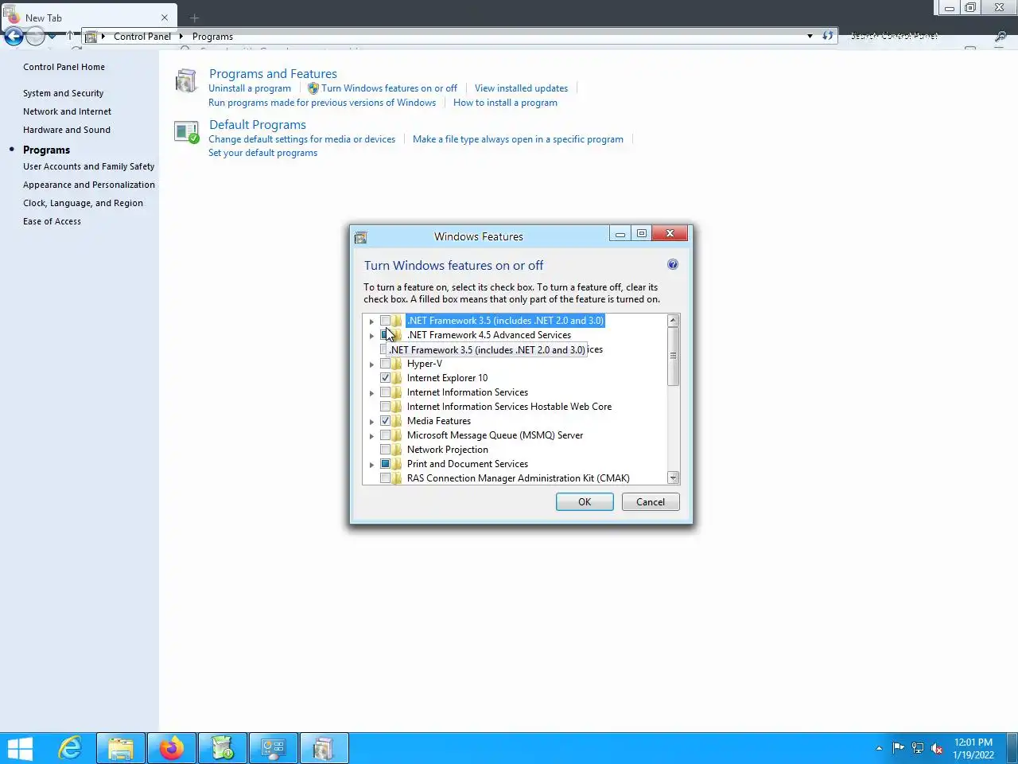1018x764 pixels.
Task: Go back with the Control Panel back arrow
Action: click(14, 36)
